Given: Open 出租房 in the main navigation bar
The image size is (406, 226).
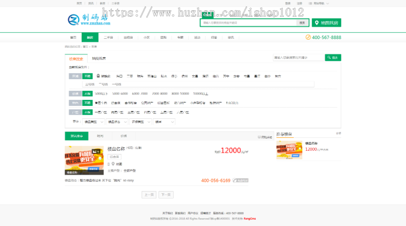Looking at the screenshot, I should 128,37.
